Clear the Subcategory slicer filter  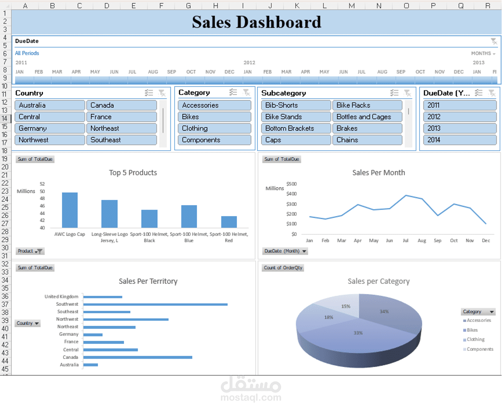pyautogui.click(x=408, y=93)
